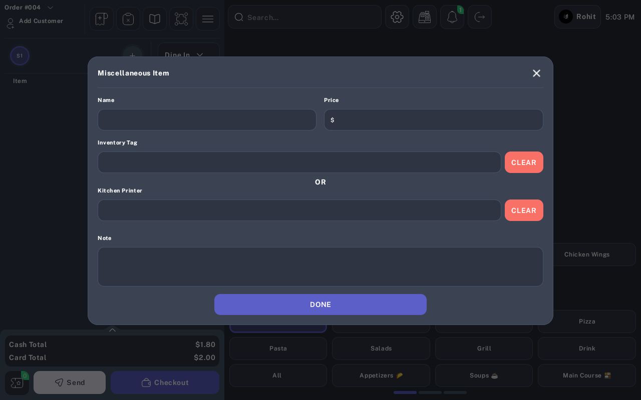Open the loyalty star ticket icon
The width and height of the screenshot is (641, 400).
click(x=17, y=382)
